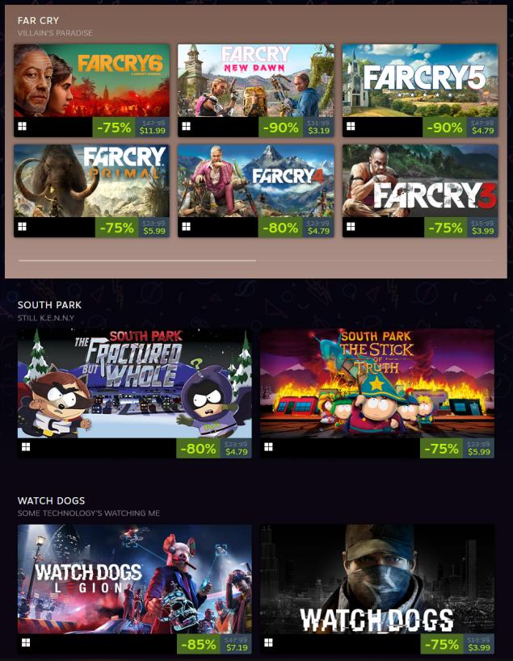
Task: Open South Park The Stick of Truth image
Action: [x=377, y=383]
